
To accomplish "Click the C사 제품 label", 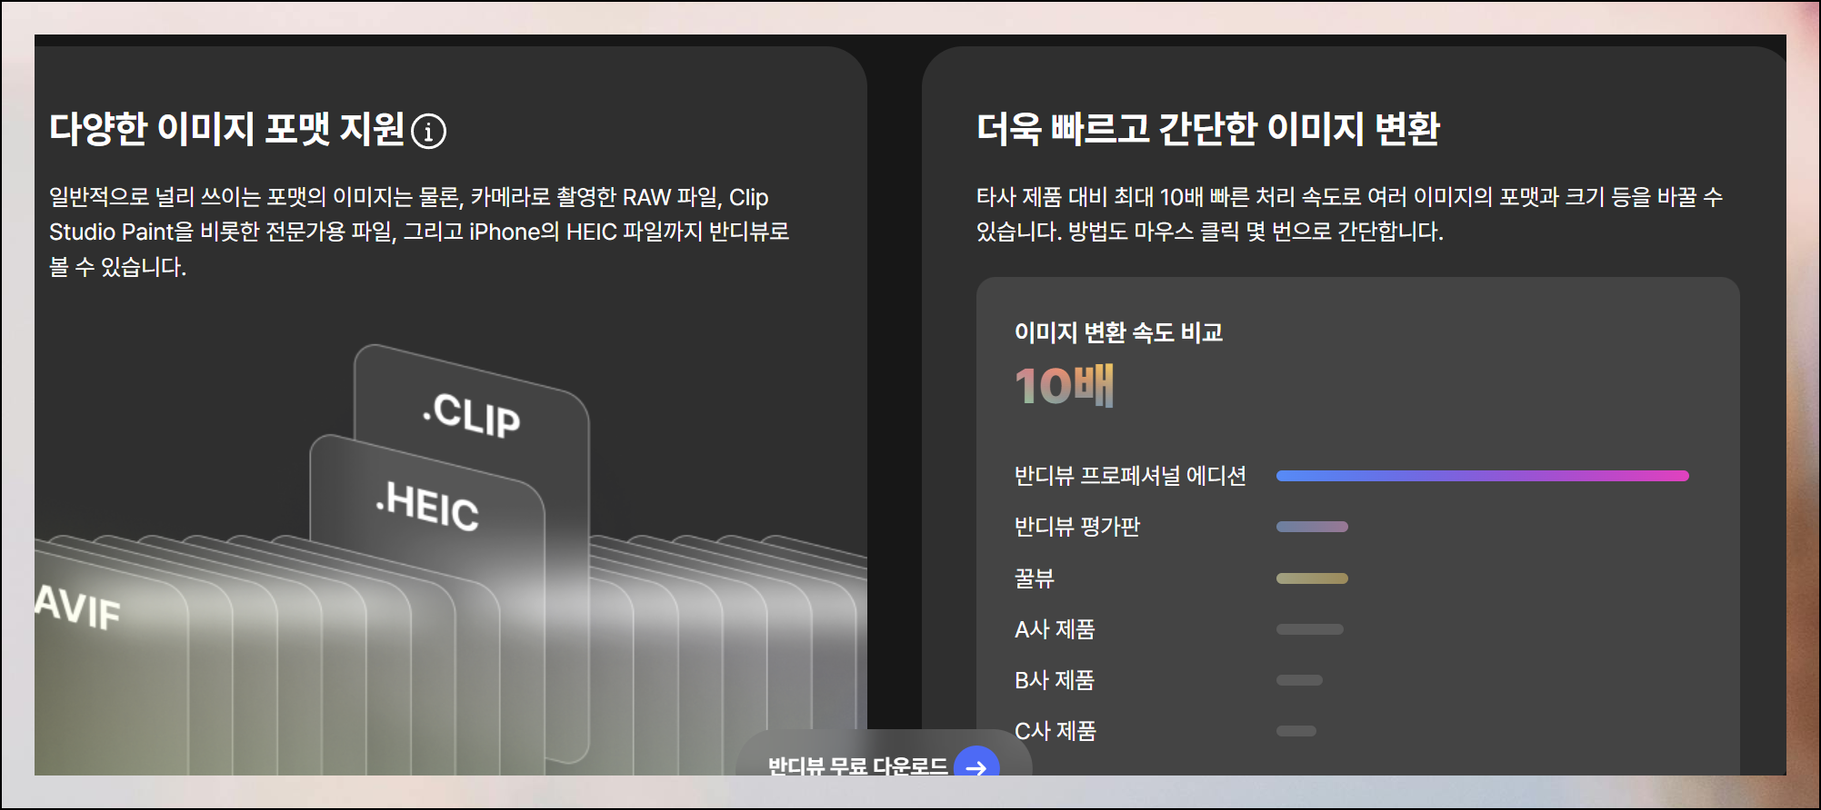I will 1056,731.
